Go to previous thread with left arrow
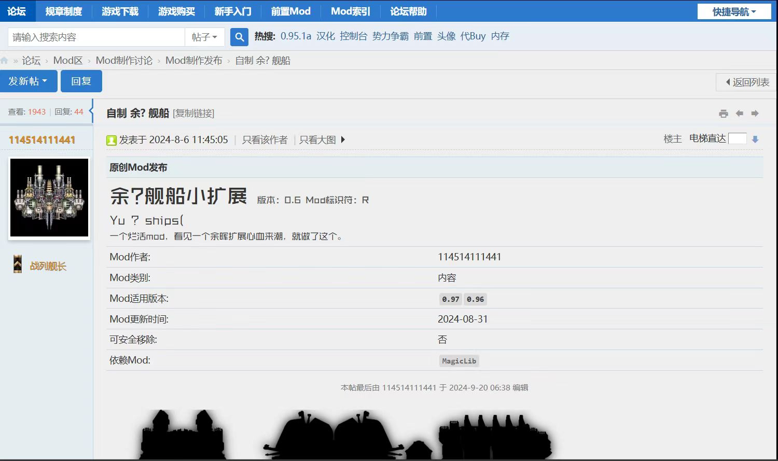This screenshot has width=778, height=461. tap(740, 114)
